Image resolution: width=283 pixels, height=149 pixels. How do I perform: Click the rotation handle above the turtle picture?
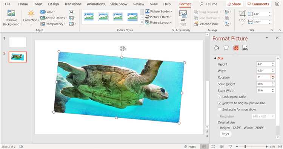tap(123, 49)
